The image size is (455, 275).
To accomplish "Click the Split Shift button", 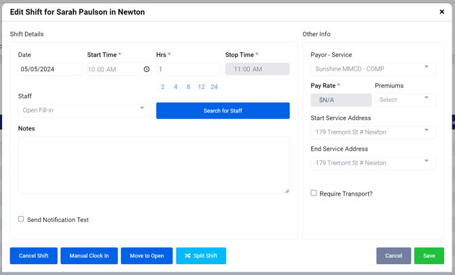I will tap(201, 256).
